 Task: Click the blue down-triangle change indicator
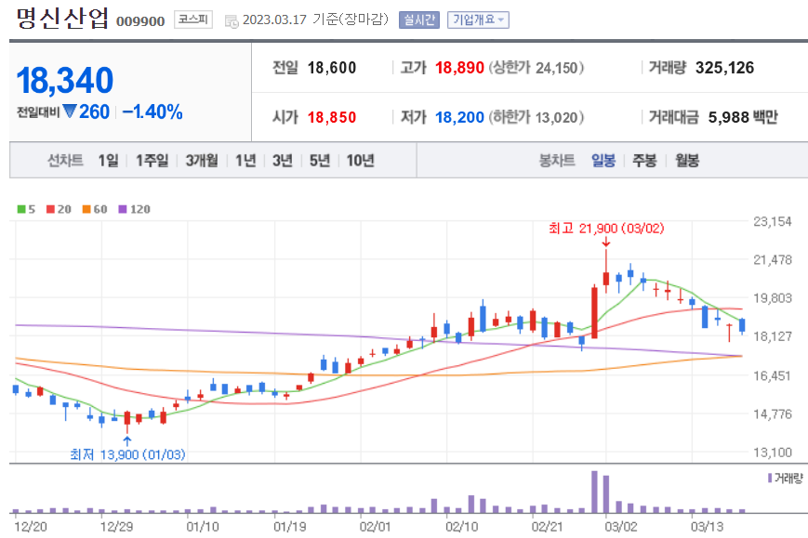[70, 112]
